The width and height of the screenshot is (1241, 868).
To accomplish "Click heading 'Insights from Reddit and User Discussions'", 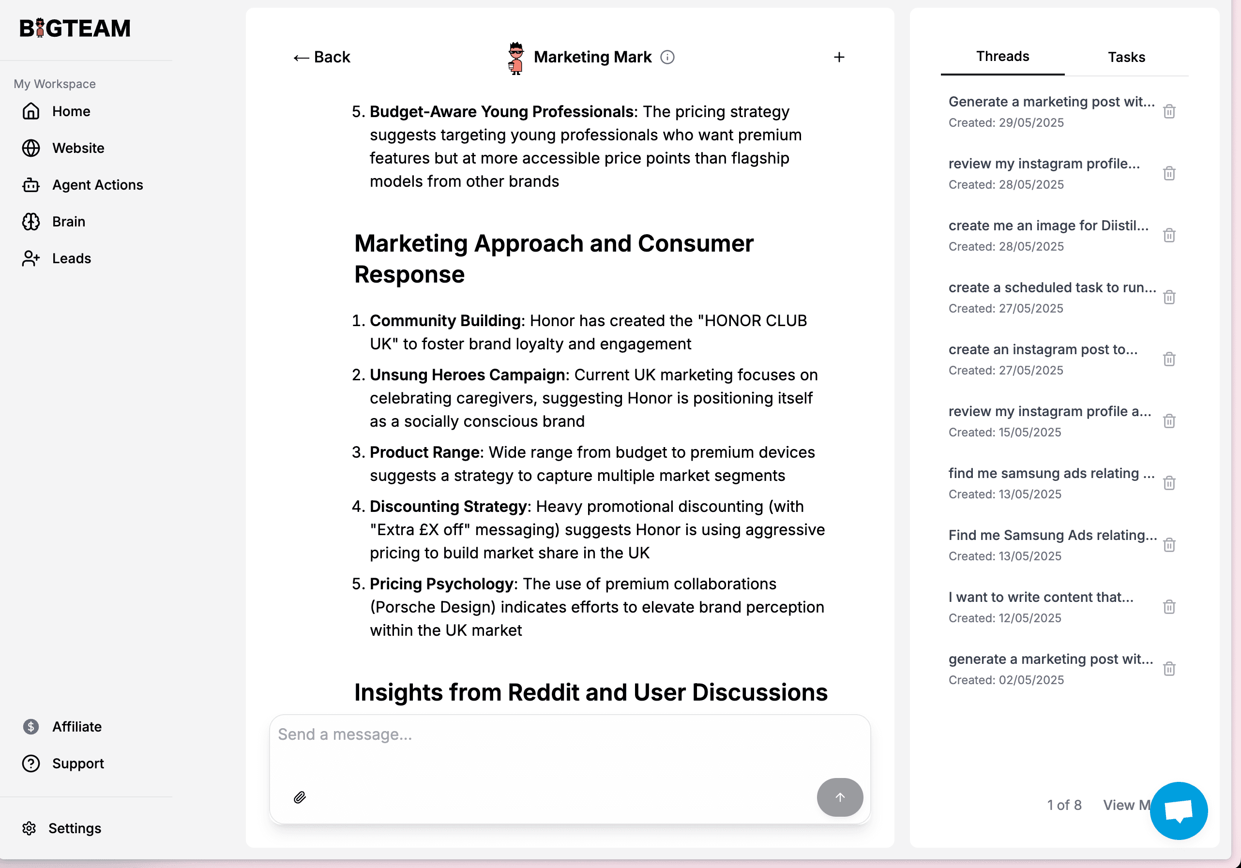I will 591,692.
